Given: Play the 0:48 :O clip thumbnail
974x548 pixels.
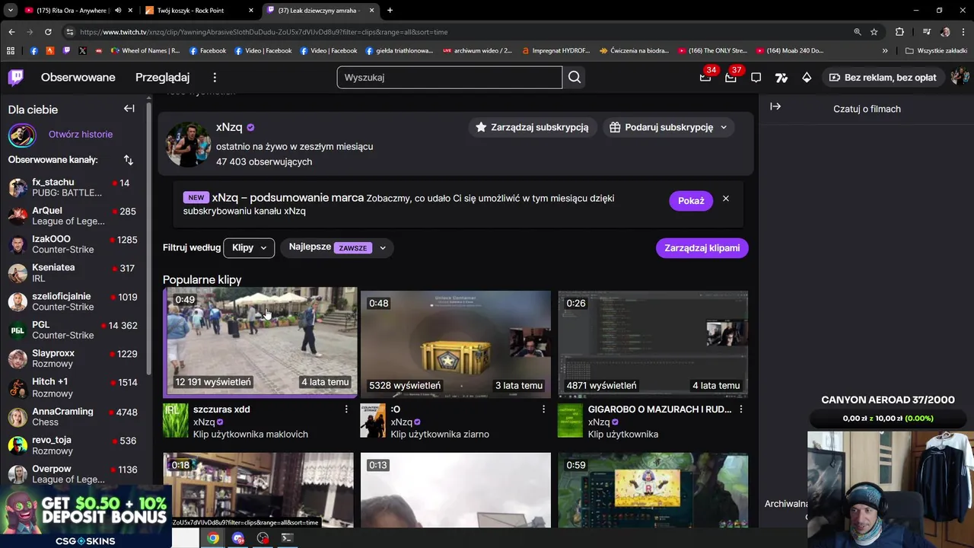Looking at the screenshot, I should (456, 344).
